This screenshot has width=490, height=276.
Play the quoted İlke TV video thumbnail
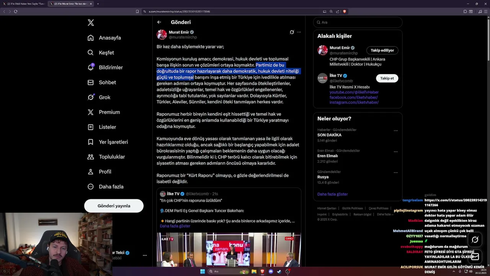229,250
